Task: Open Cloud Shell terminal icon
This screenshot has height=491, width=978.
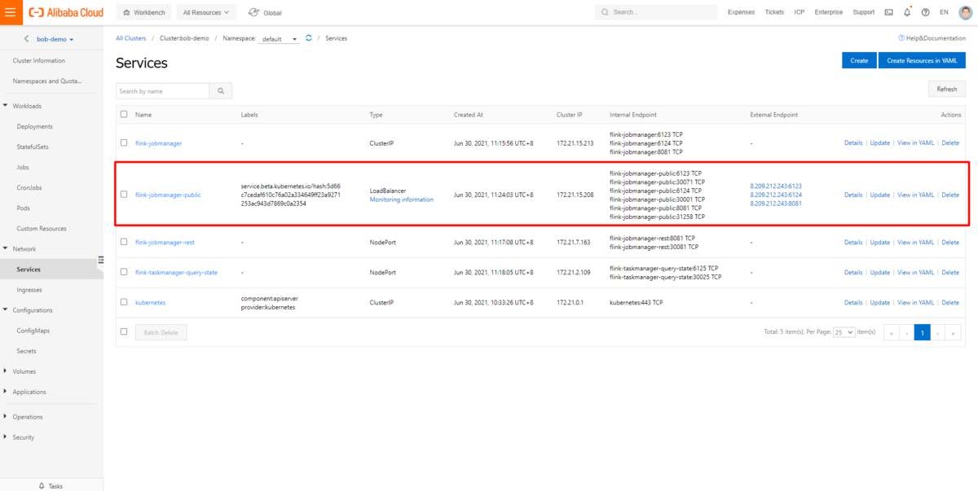Action: pyautogui.click(x=888, y=12)
